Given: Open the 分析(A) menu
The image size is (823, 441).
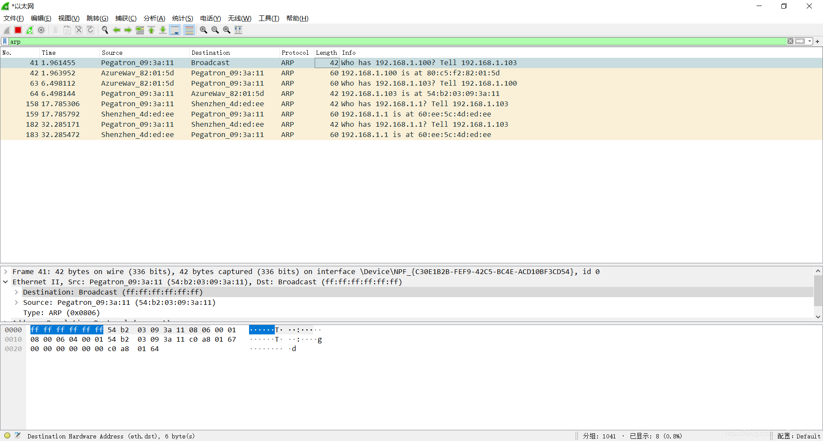Looking at the screenshot, I should pyautogui.click(x=154, y=18).
